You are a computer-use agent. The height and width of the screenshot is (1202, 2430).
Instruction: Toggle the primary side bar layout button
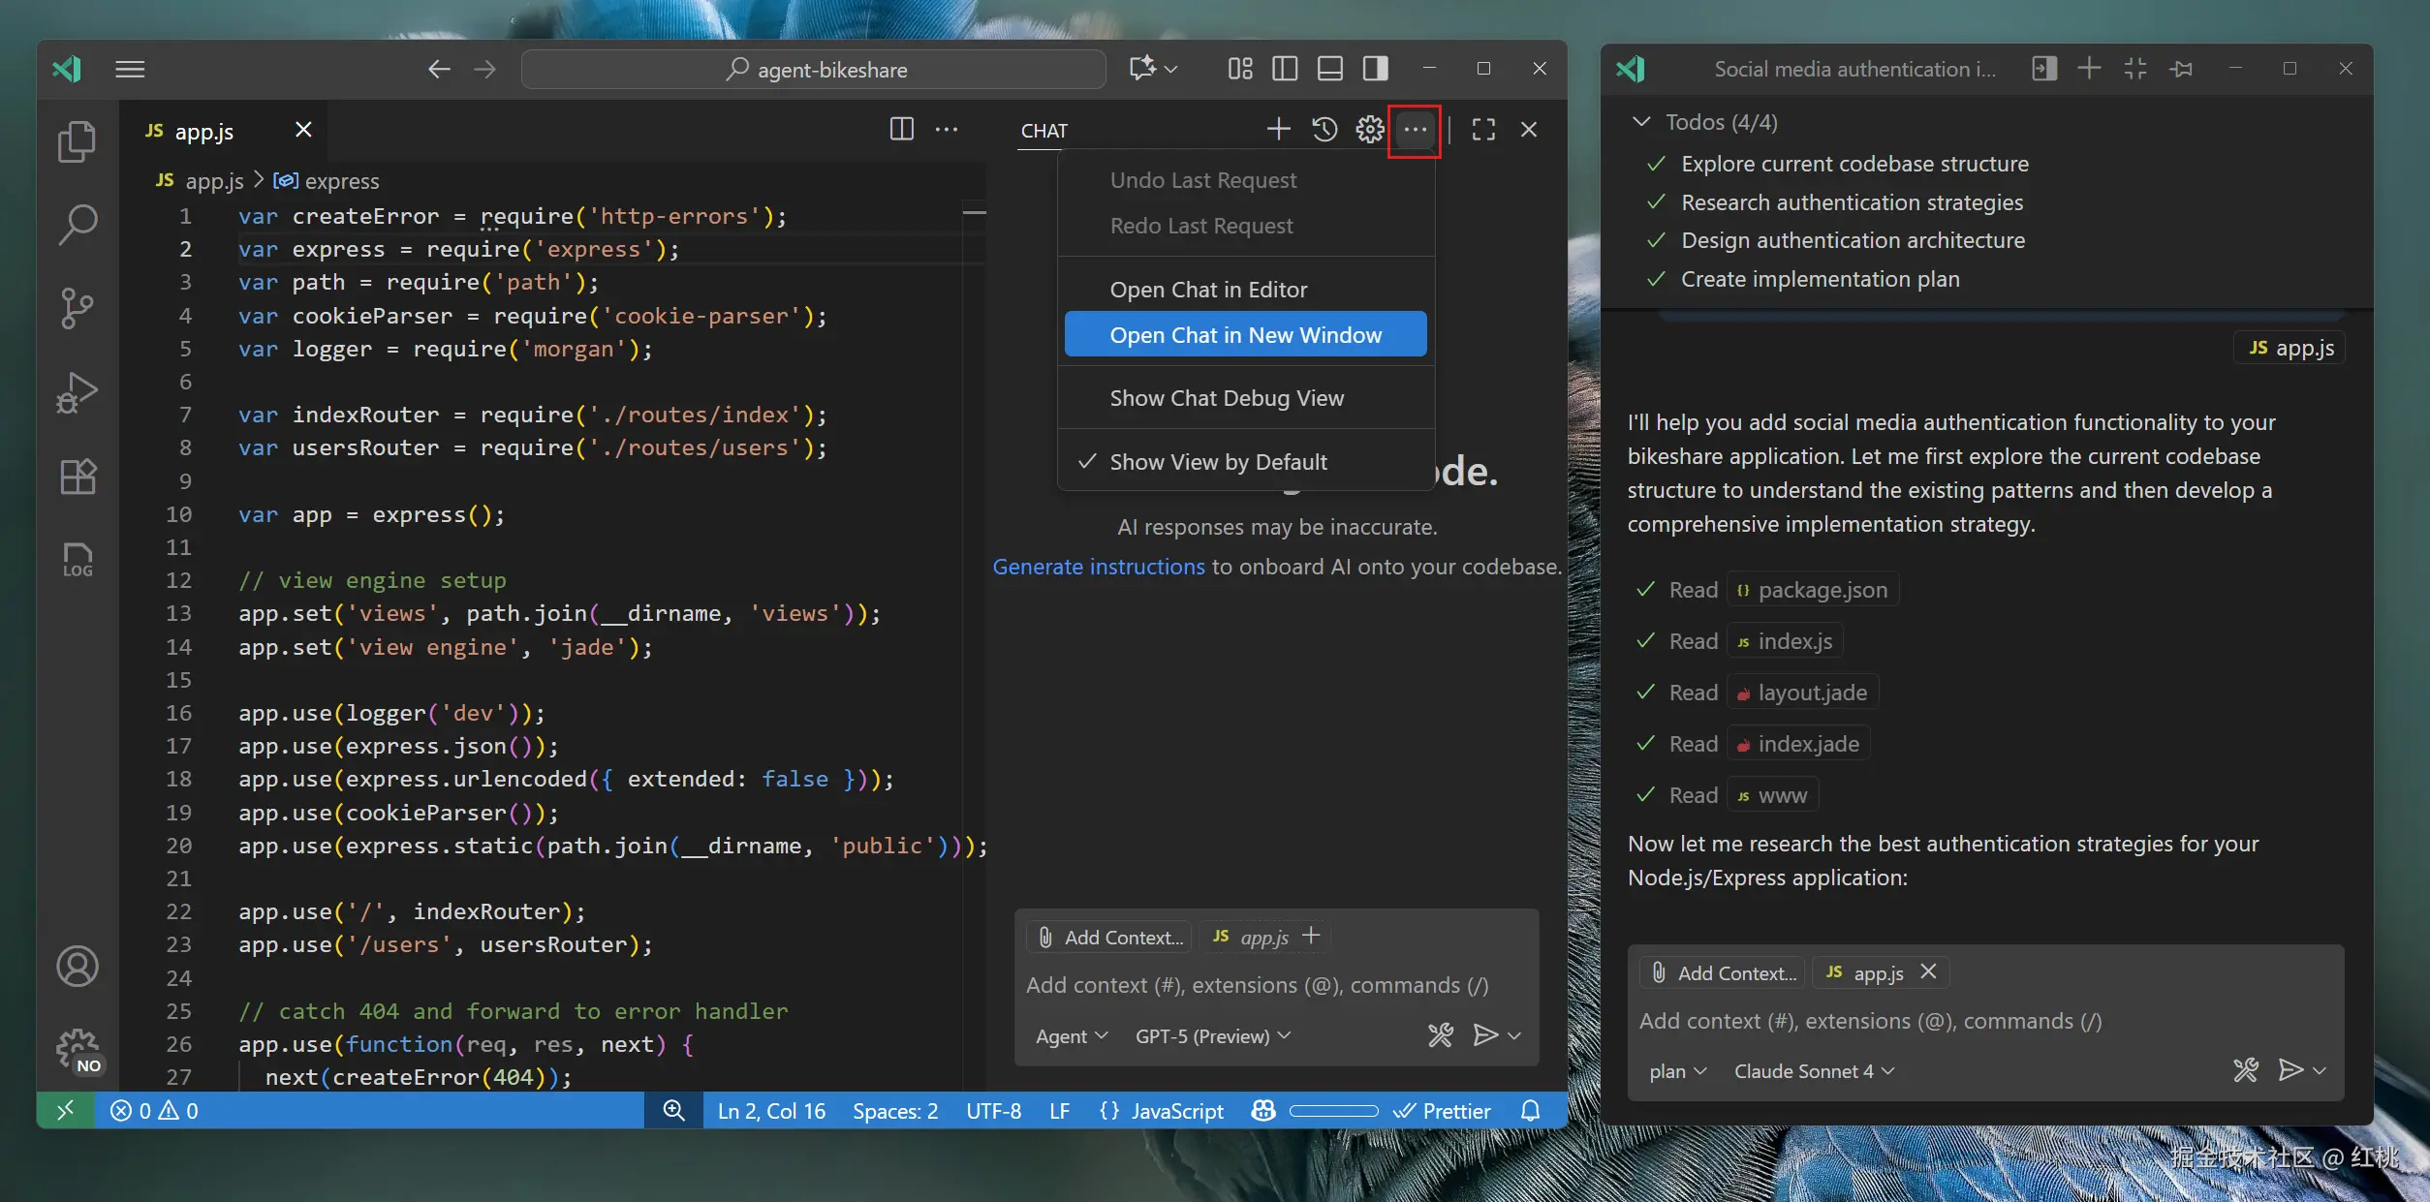point(1285,69)
